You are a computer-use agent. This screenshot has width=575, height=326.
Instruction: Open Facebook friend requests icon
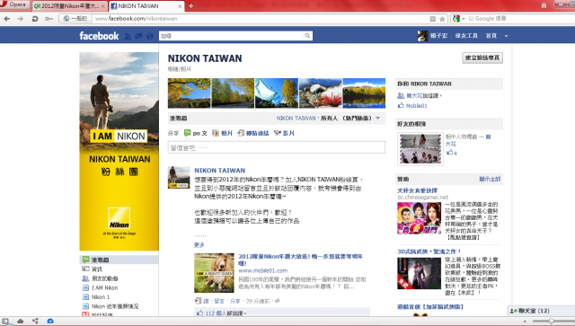tap(128, 36)
